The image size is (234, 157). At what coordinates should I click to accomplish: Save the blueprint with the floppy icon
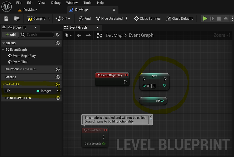(x=6, y=19)
